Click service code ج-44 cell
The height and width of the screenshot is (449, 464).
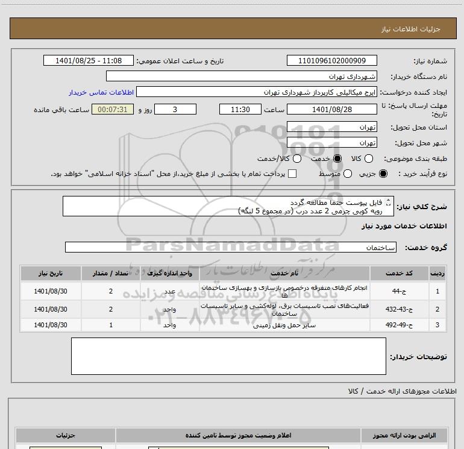[x=399, y=291]
